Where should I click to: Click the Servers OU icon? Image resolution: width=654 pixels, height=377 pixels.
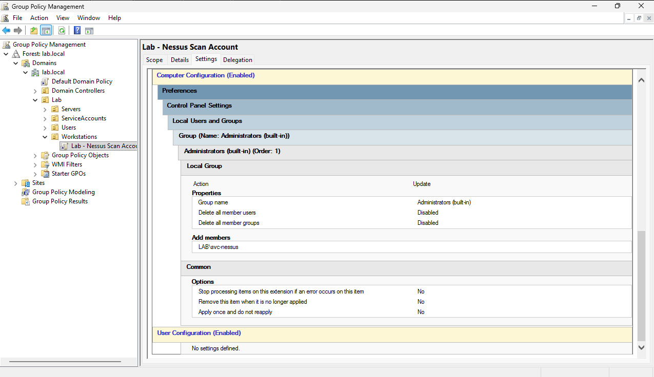coord(55,109)
